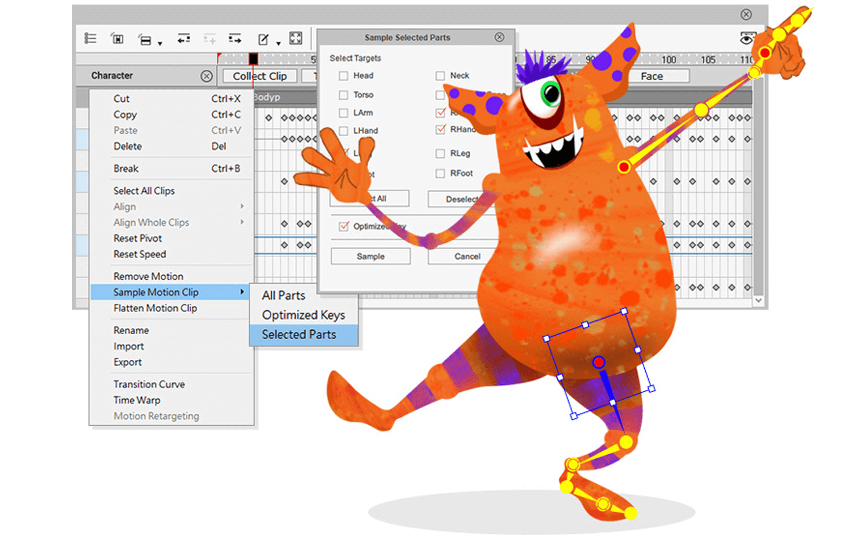Choose Remove Motion menu entry
Viewport: 852px width, 540px height.
click(172, 276)
